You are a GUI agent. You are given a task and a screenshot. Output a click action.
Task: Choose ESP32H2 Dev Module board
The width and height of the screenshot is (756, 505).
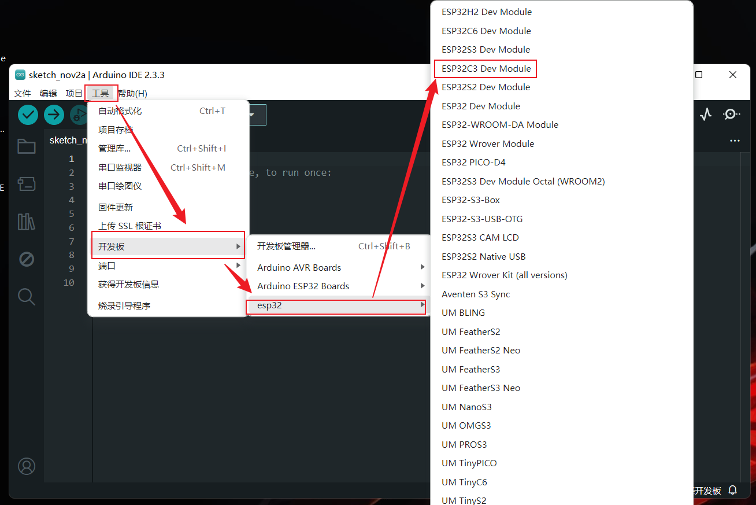point(487,12)
